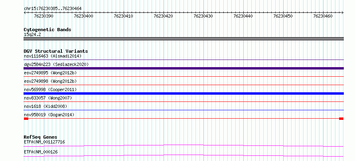Click ruler position 76230400
The width and height of the screenshot is (355, 161).
84,16
